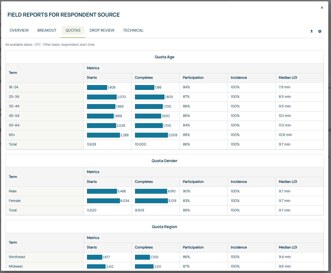Click the 88% participation value for 65+
This screenshot has height=273, width=331.
[x=186, y=135]
